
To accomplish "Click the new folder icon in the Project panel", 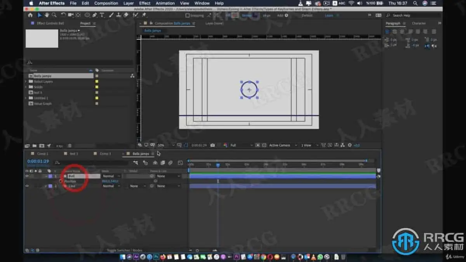I will pyautogui.click(x=35, y=146).
